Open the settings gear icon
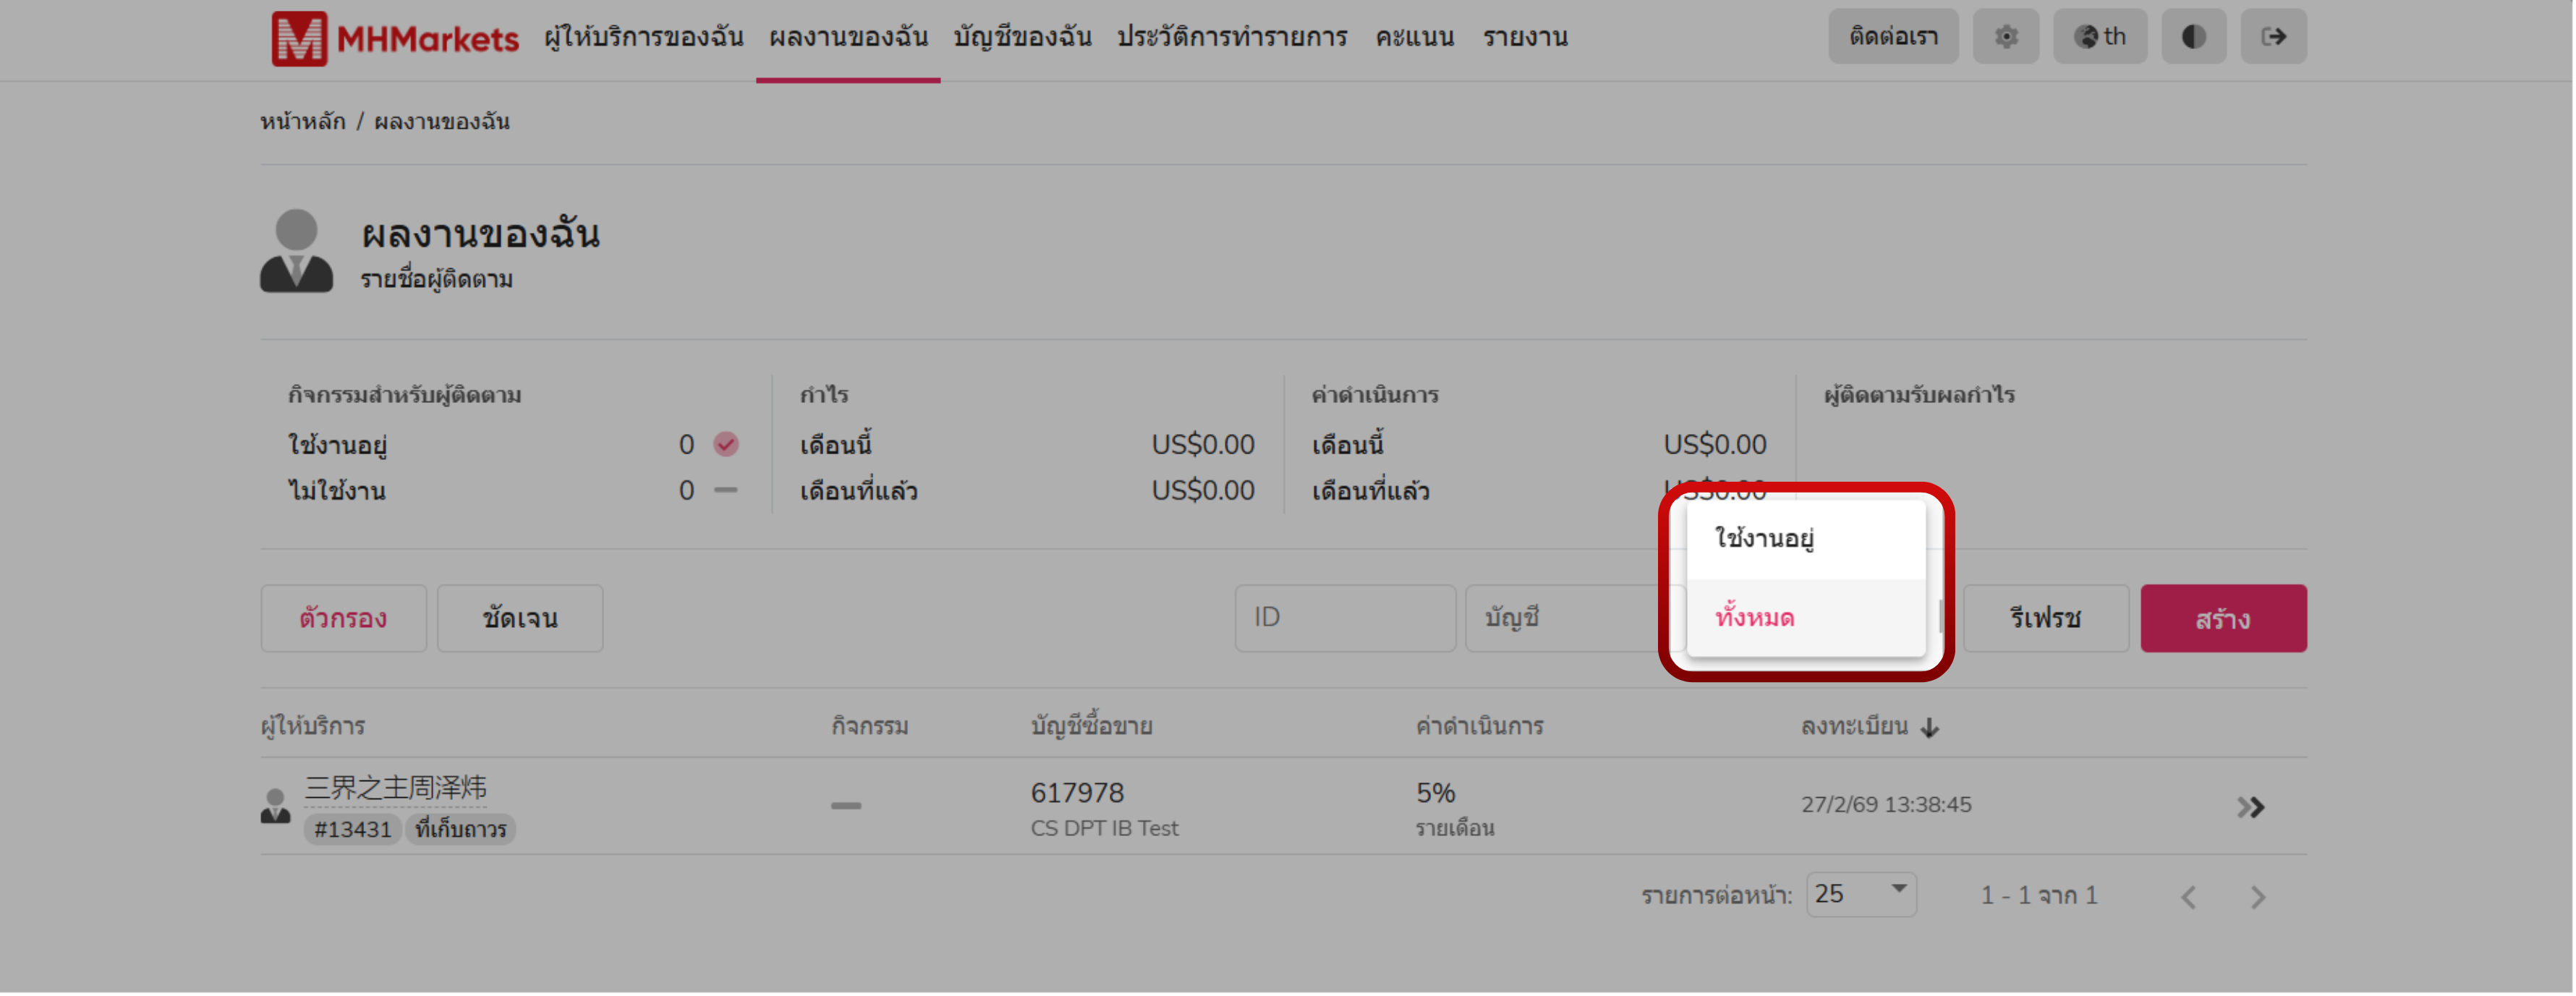This screenshot has height=996, width=2576. point(2005,37)
